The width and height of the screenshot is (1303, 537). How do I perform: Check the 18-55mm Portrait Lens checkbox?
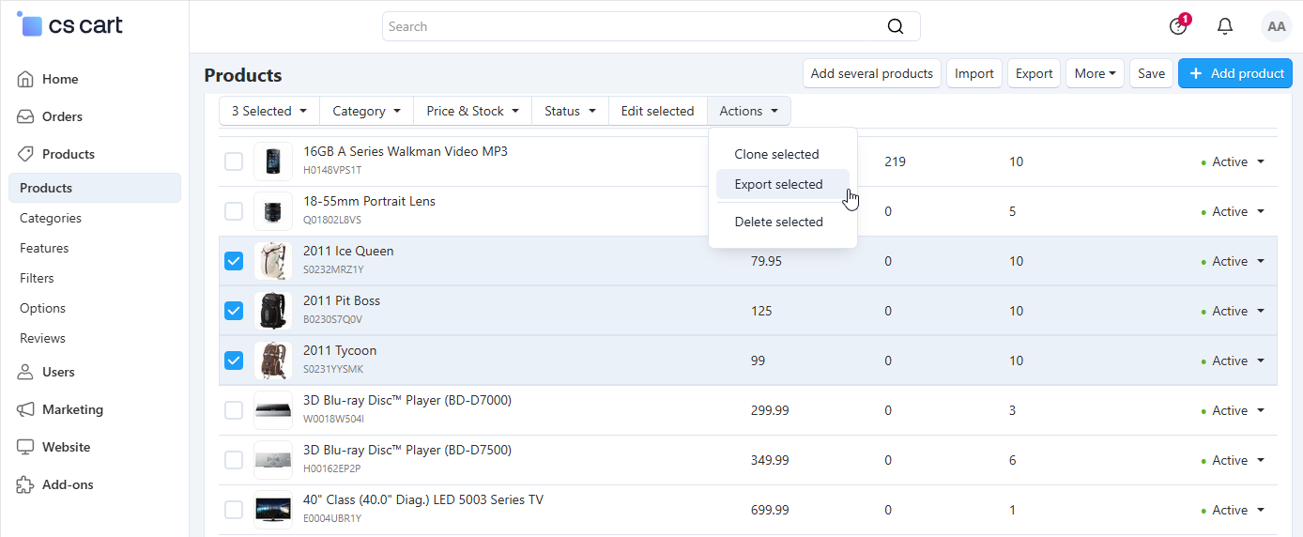coord(234,211)
